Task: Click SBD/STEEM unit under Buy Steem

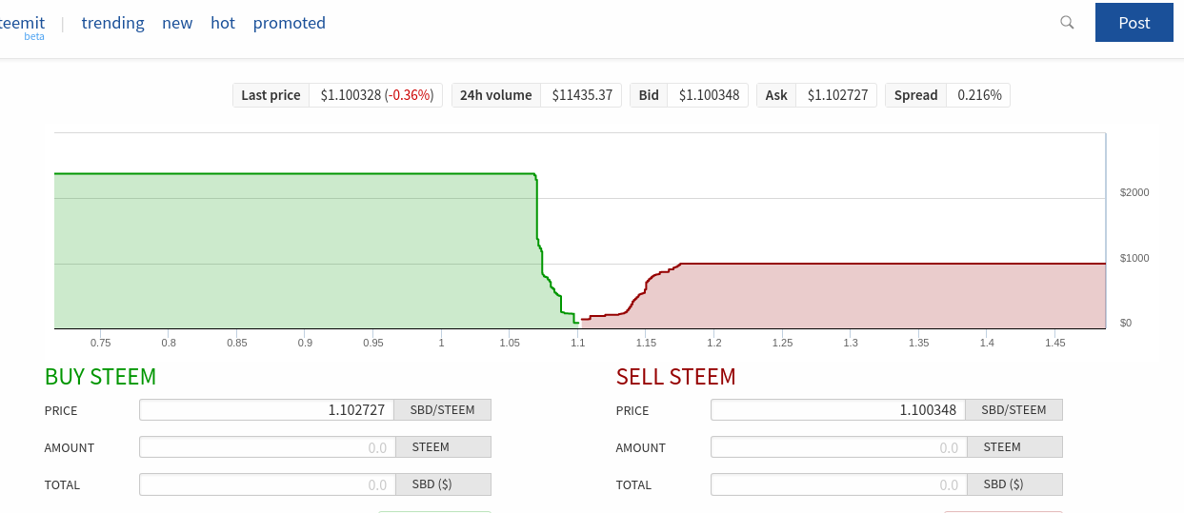Action: (443, 410)
